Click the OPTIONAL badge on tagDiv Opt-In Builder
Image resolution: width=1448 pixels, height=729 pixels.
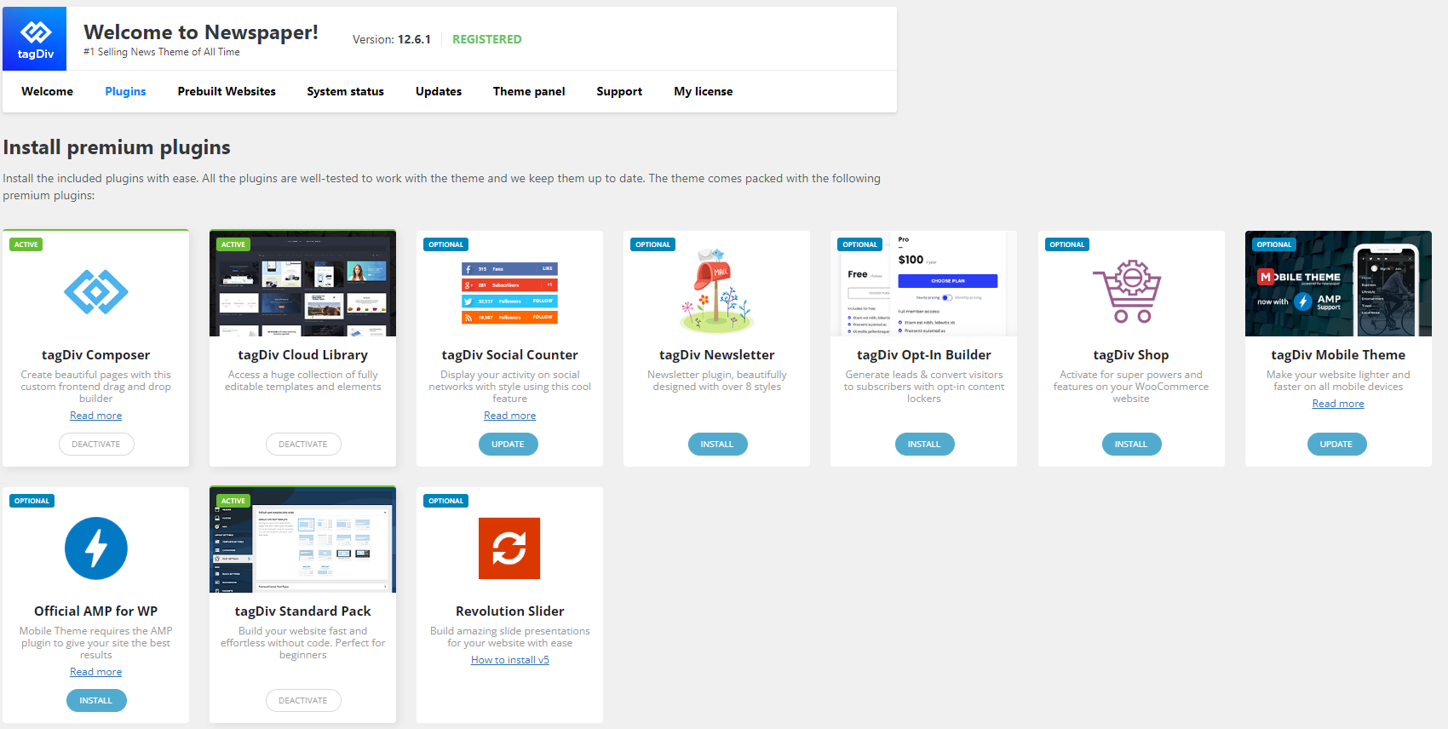tap(859, 244)
